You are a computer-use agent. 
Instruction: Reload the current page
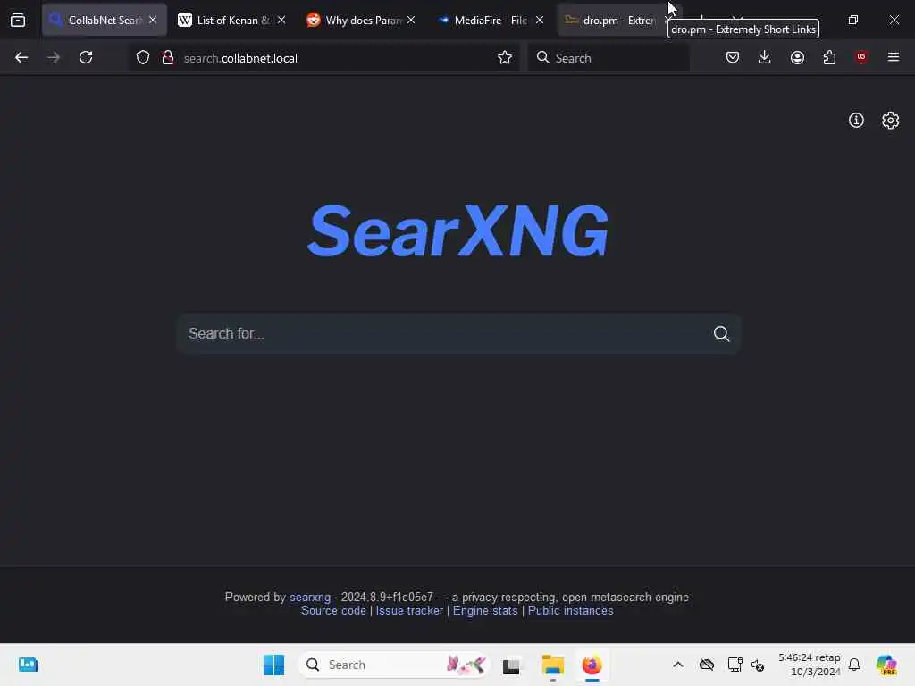[x=86, y=58]
